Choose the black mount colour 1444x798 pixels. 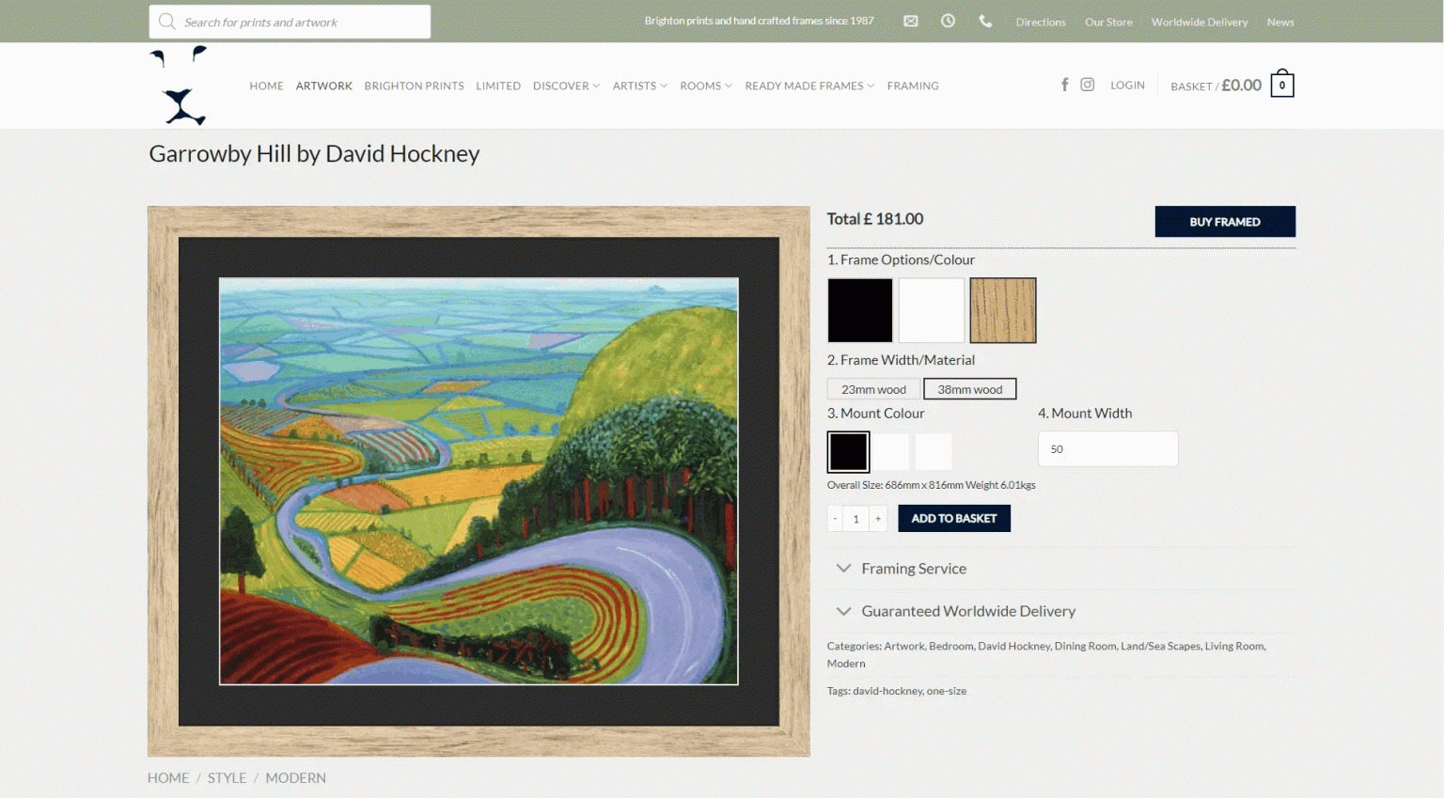pyautogui.click(x=848, y=452)
